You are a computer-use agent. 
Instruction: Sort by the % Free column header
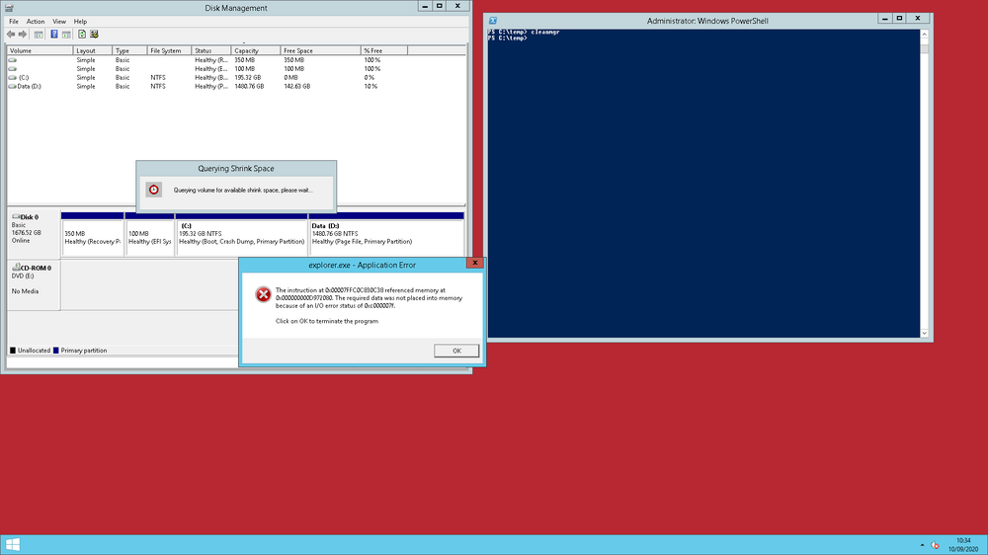tap(384, 50)
